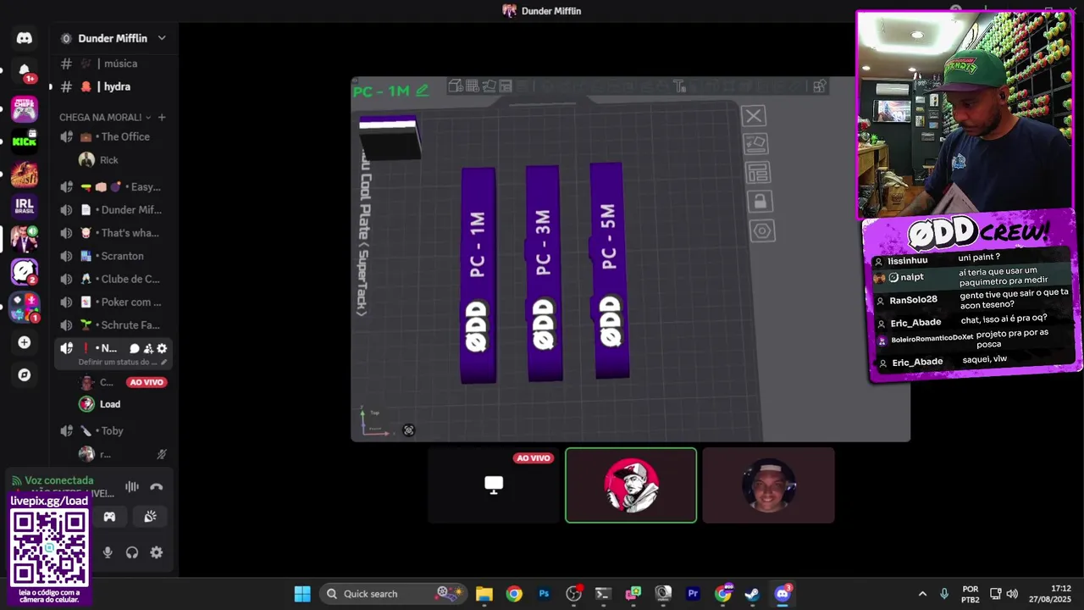Join the Dunder Mif... voice channel
The width and height of the screenshot is (1084, 610).
pos(113,210)
